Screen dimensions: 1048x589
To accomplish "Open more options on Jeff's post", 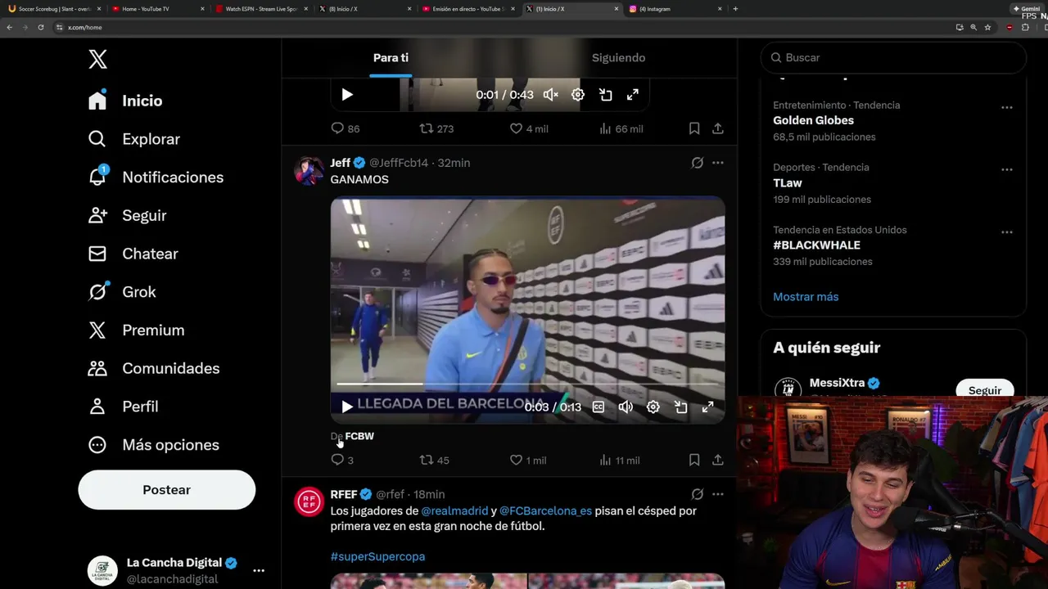I will [718, 163].
